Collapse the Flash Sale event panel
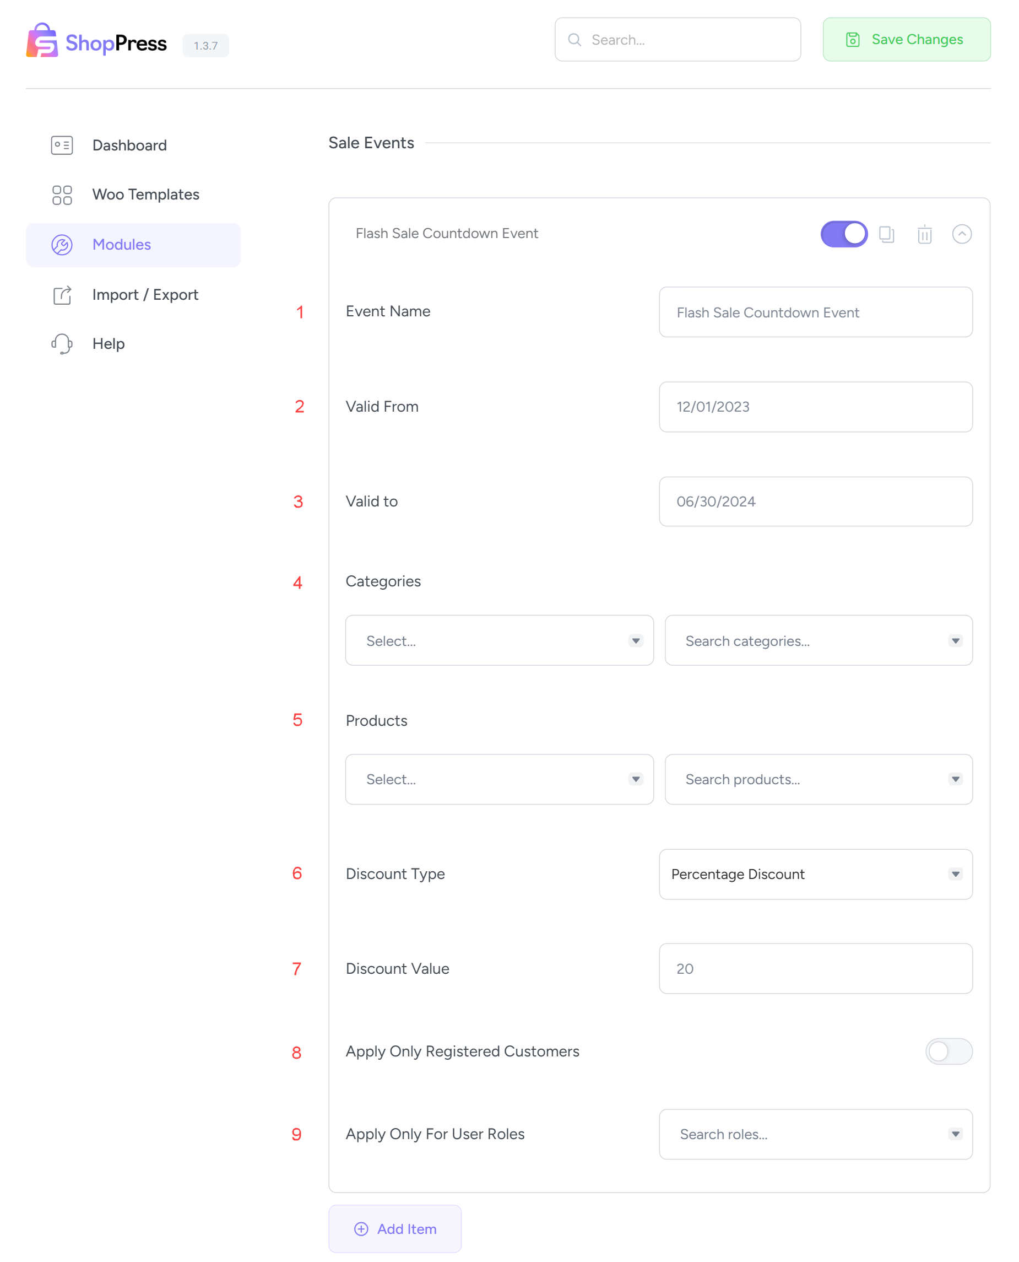The width and height of the screenshot is (1019, 1262). [x=961, y=234]
